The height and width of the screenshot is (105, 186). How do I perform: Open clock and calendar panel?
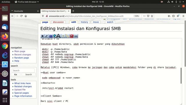(x=98, y=2)
